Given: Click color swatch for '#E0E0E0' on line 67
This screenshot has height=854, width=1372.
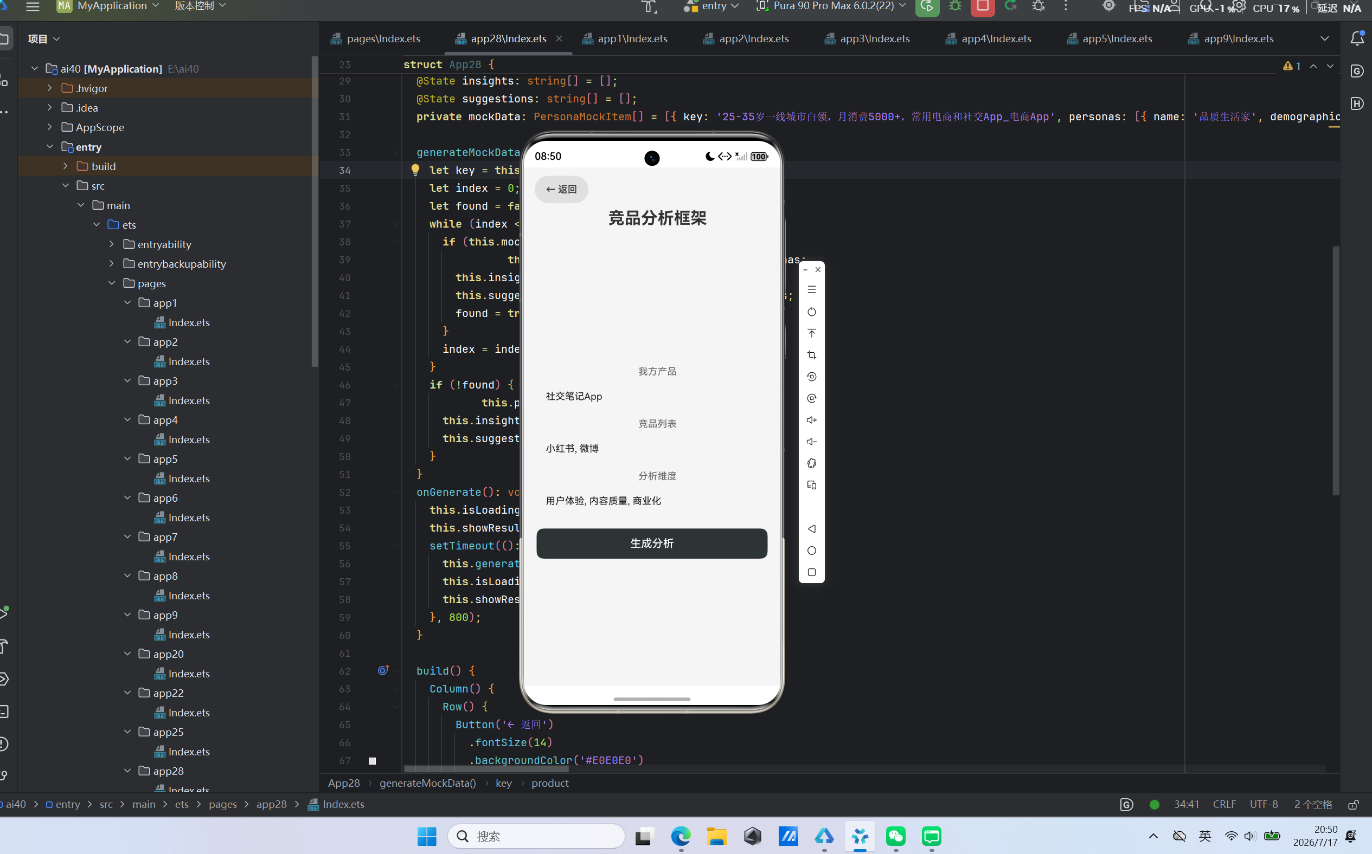Looking at the screenshot, I should [x=373, y=761].
